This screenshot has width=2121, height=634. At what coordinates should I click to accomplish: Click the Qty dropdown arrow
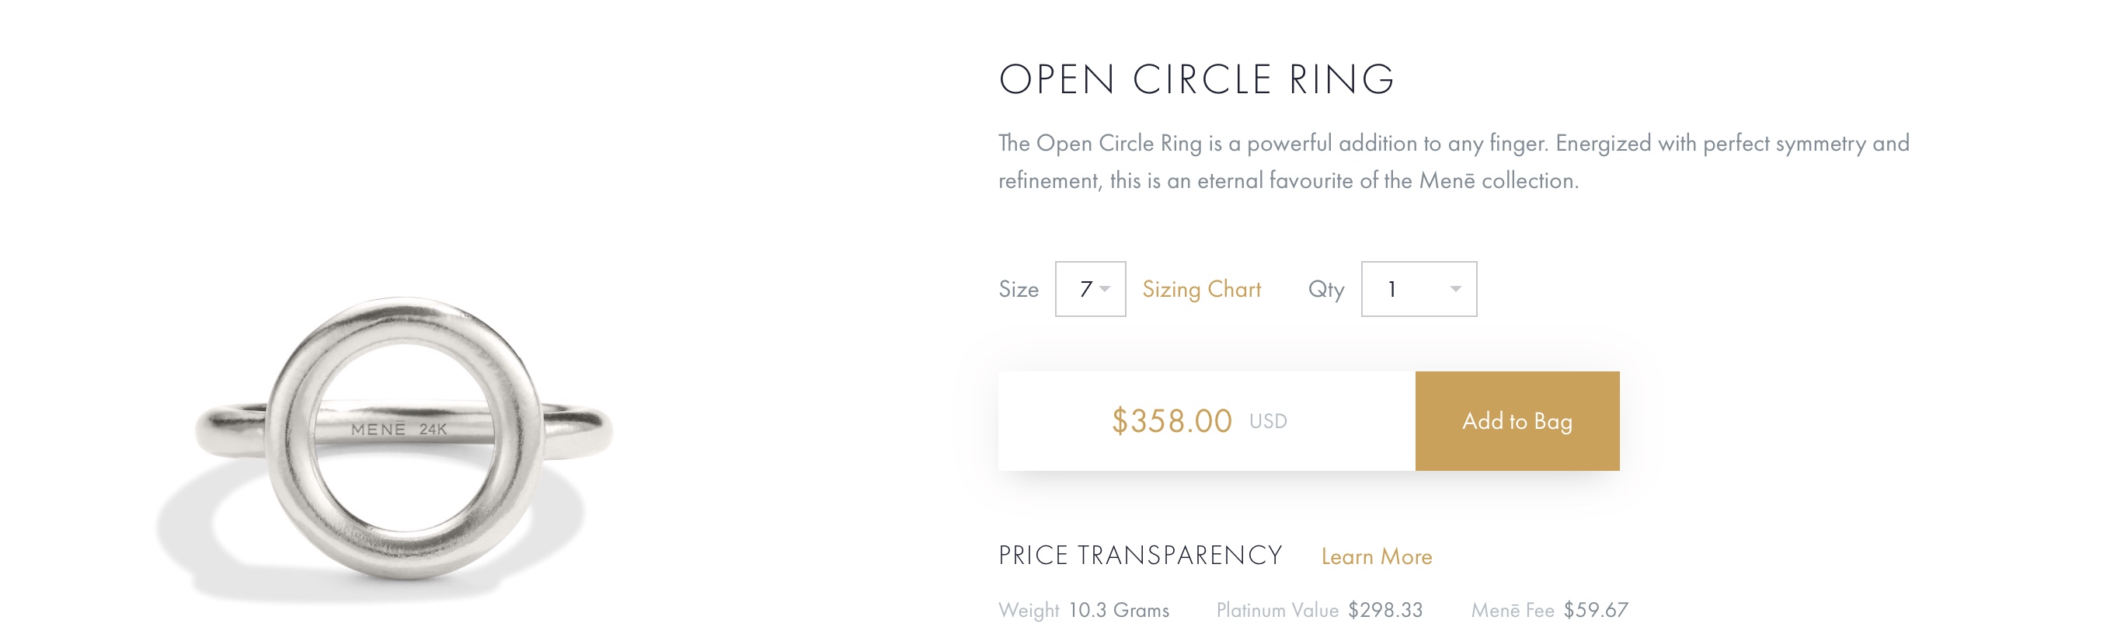pos(1455,289)
